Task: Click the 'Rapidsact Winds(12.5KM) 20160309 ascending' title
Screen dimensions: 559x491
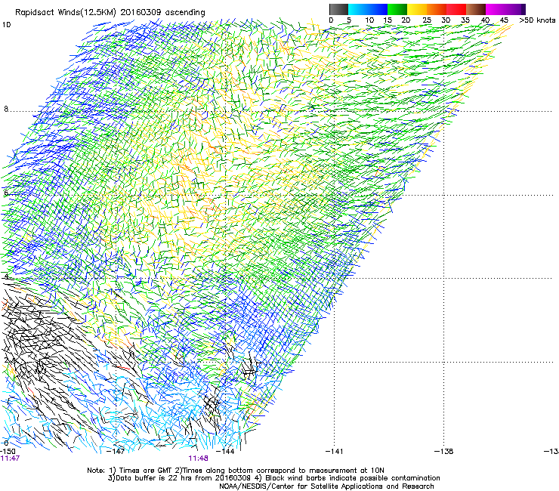Action: [110, 13]
